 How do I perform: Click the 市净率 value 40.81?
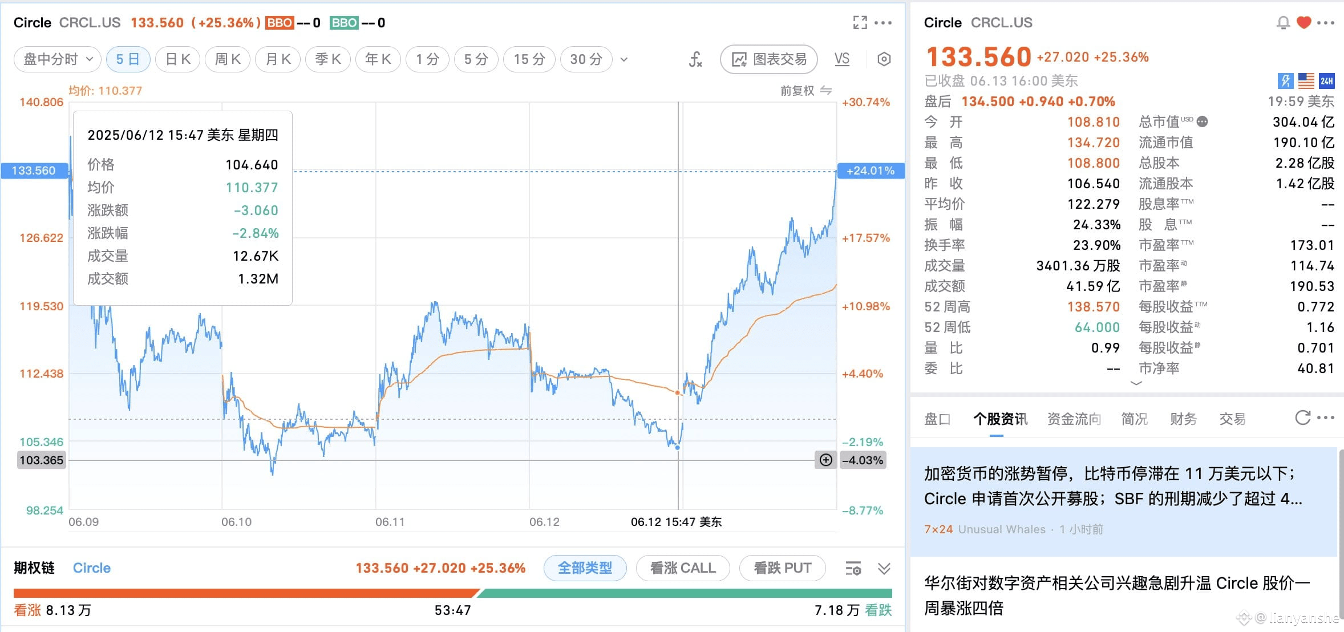[1316, 368]
